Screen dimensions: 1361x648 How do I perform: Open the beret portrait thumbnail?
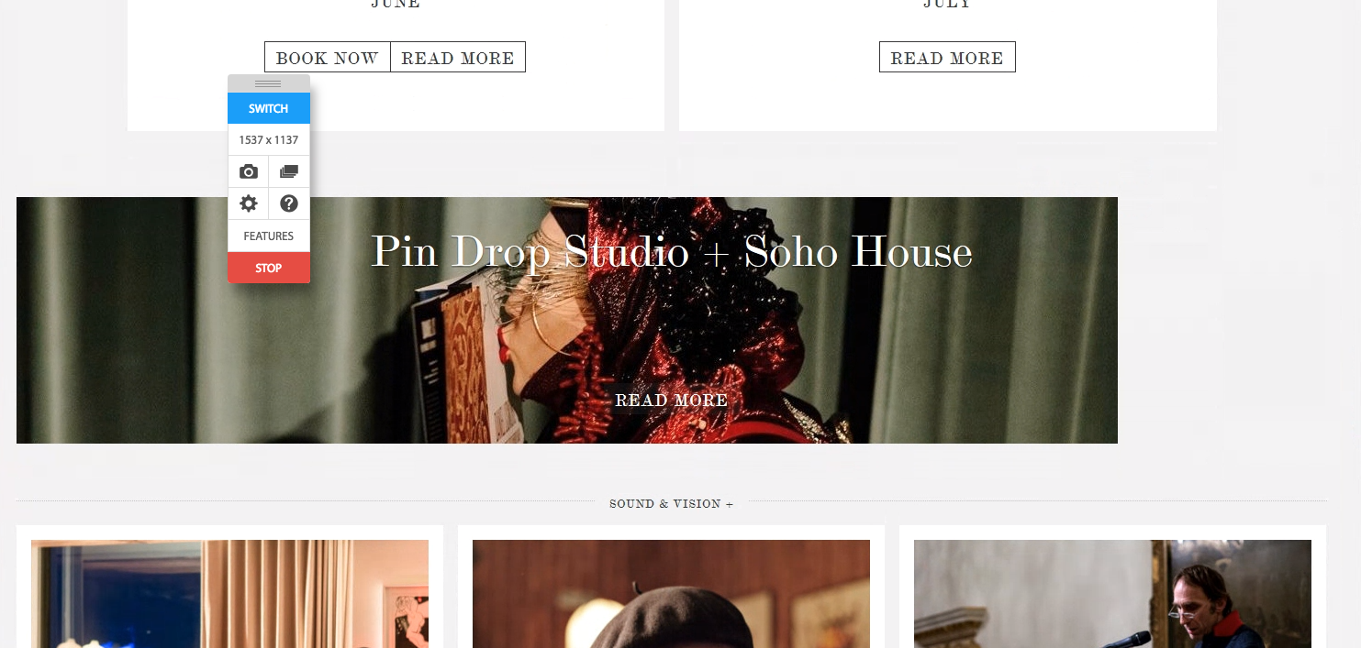[x=671, y=594]
